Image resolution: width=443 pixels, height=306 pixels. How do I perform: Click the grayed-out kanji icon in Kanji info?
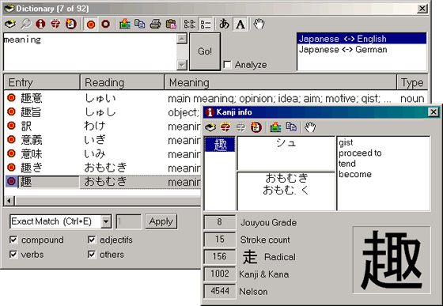tap(240, 127)
